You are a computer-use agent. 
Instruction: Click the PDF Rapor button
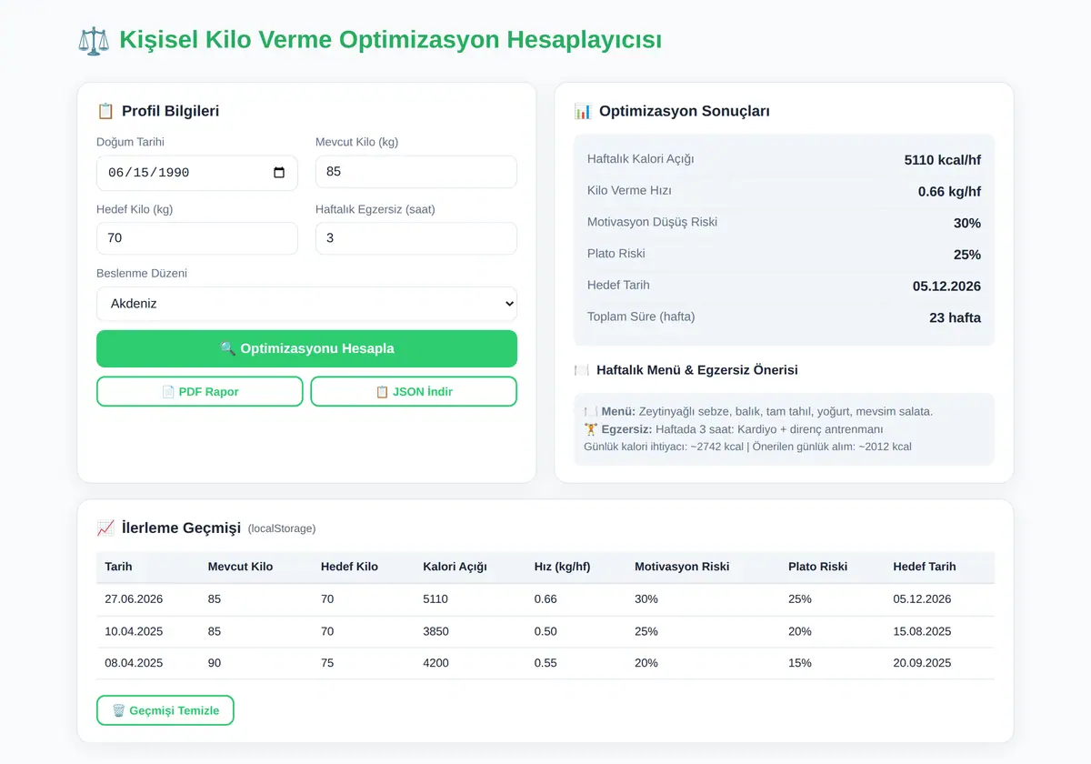200,392
